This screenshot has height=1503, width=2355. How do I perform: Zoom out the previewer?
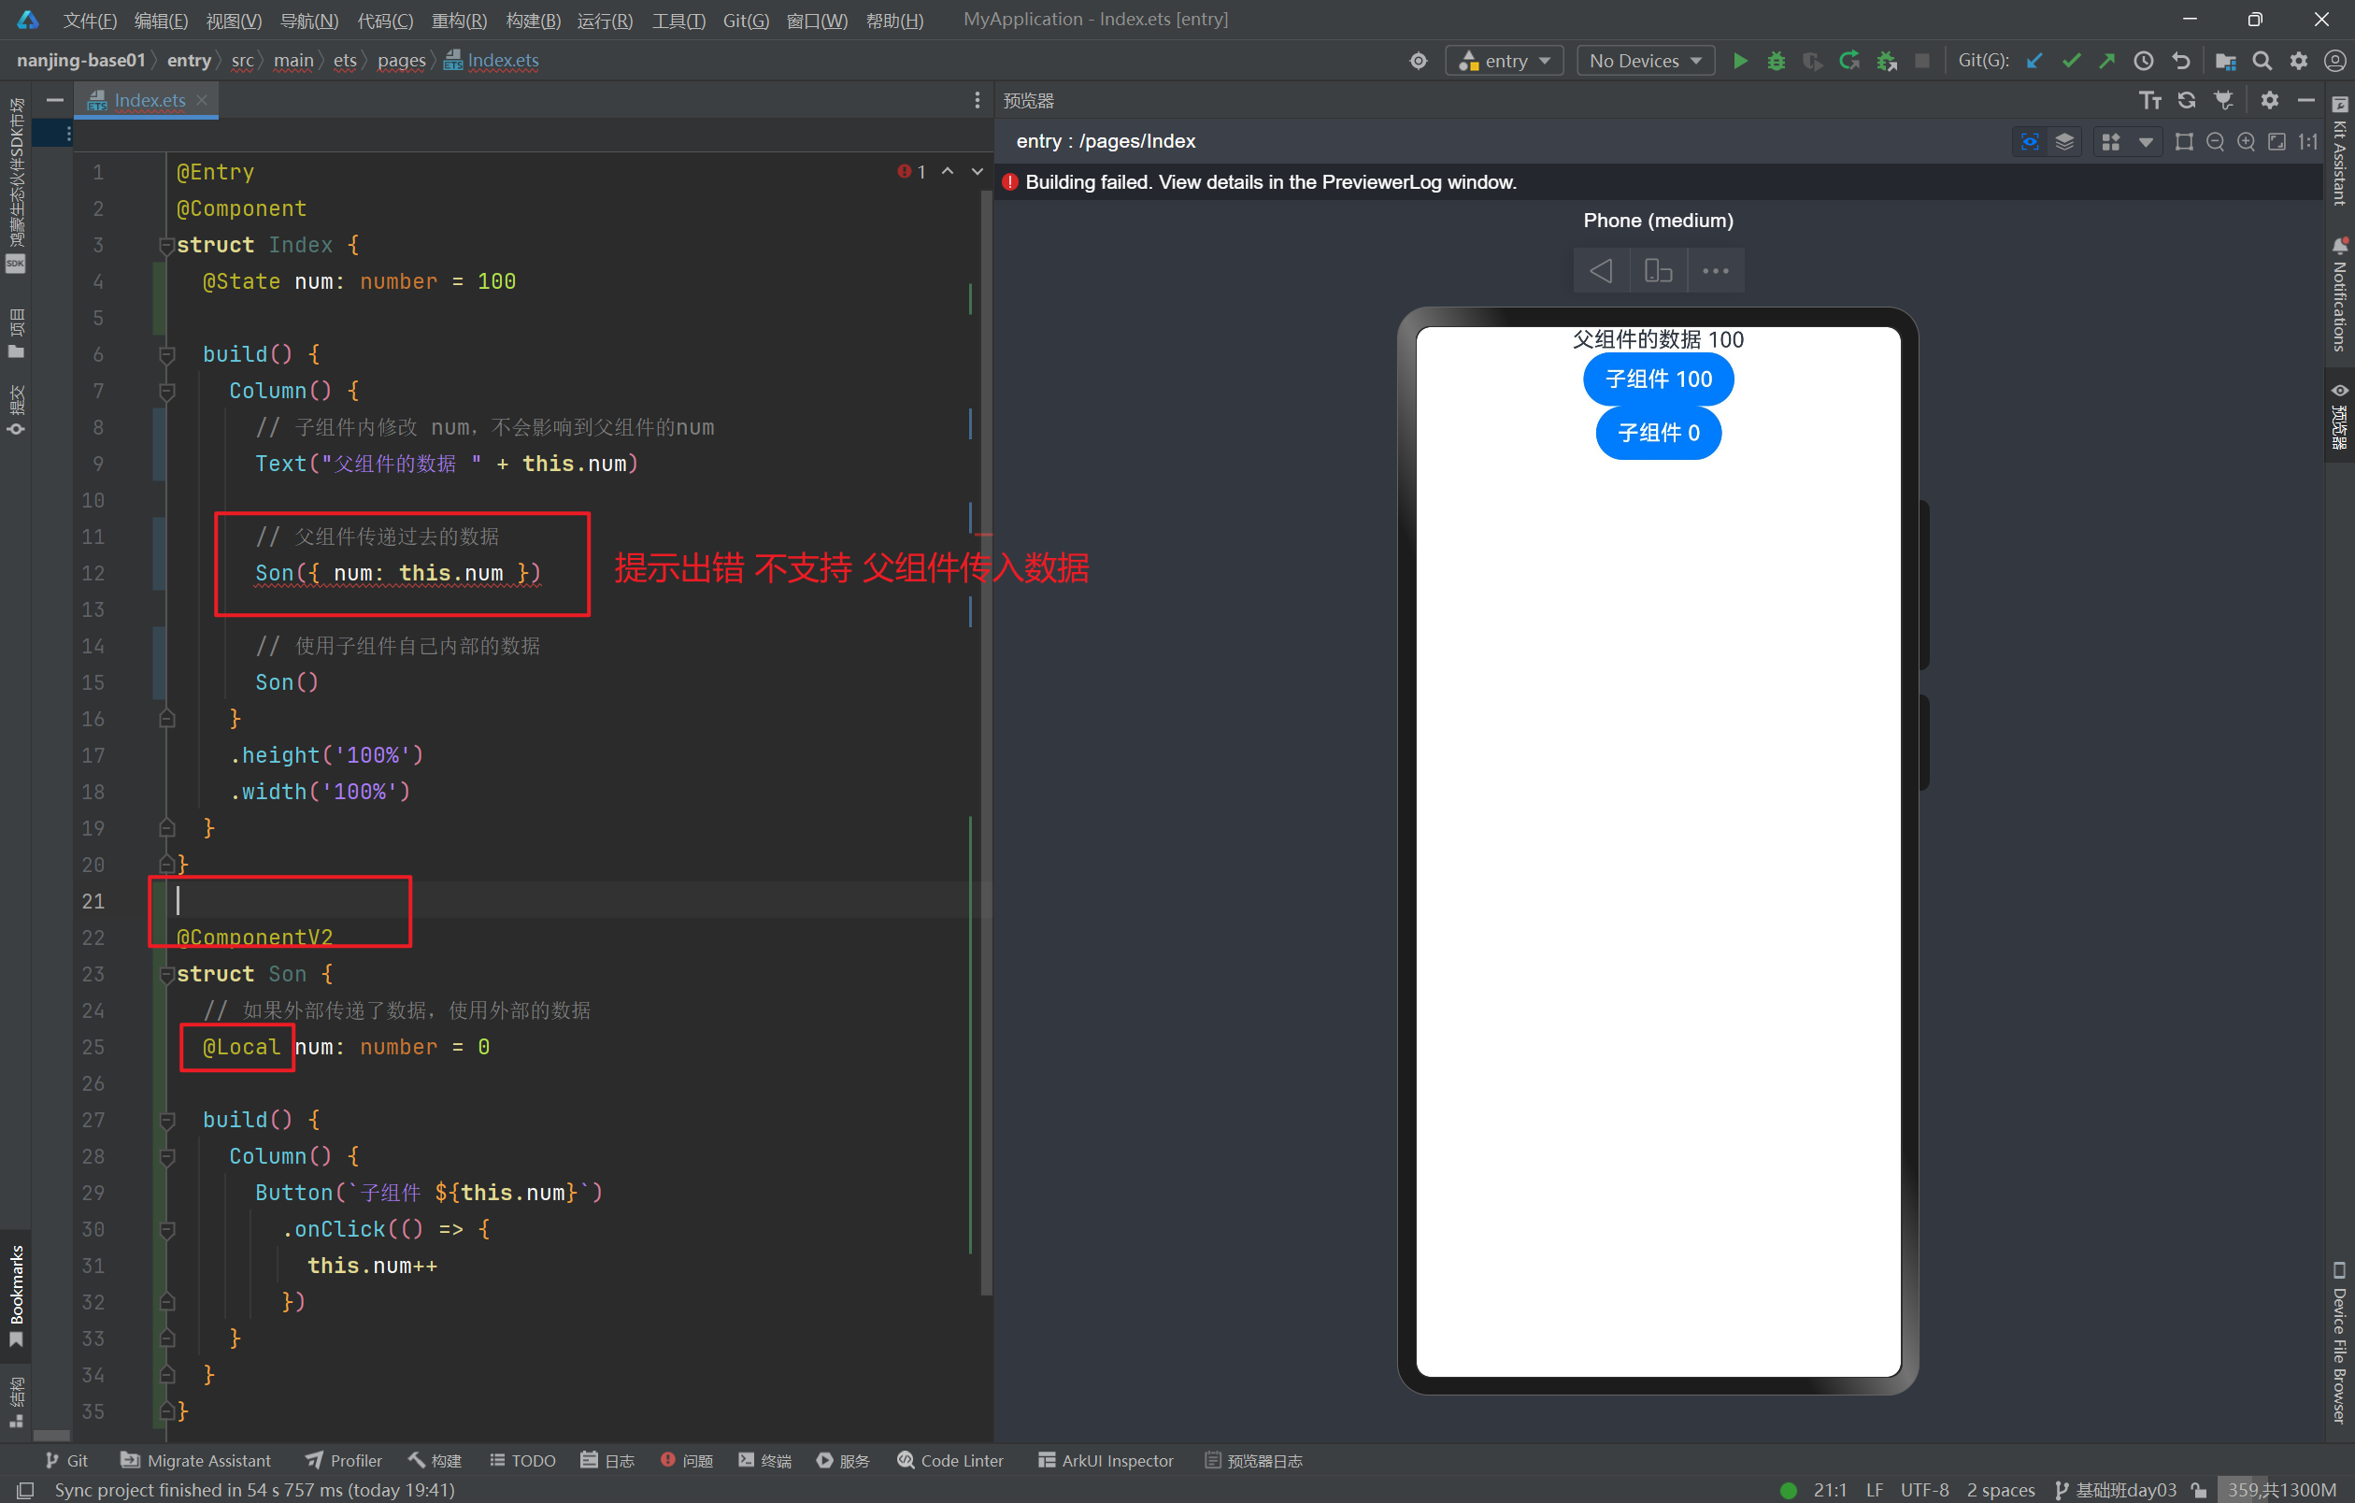pos(2215,142)
